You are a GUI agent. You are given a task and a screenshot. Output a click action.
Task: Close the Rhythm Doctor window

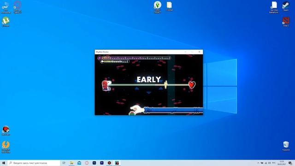200,52
